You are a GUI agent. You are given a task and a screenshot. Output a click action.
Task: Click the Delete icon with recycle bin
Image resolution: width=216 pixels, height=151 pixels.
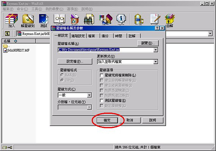pos(75,19)
